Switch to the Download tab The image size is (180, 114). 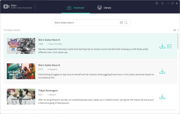point(75,8)
